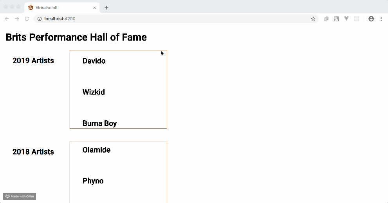The width and height of the screenshot is (388, 203).
Task: View site information icon in address bar
Action: pyautogui.click(x=40, y=19)
